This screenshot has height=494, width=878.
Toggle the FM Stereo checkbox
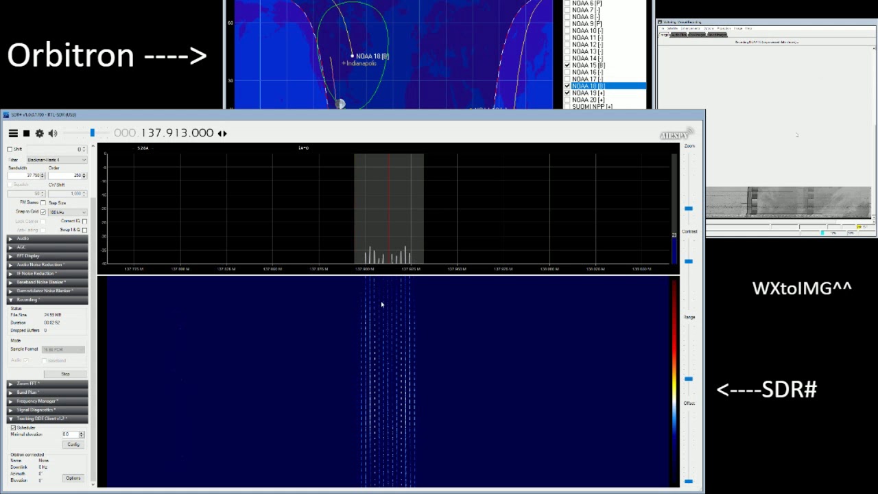click(43, 203)
